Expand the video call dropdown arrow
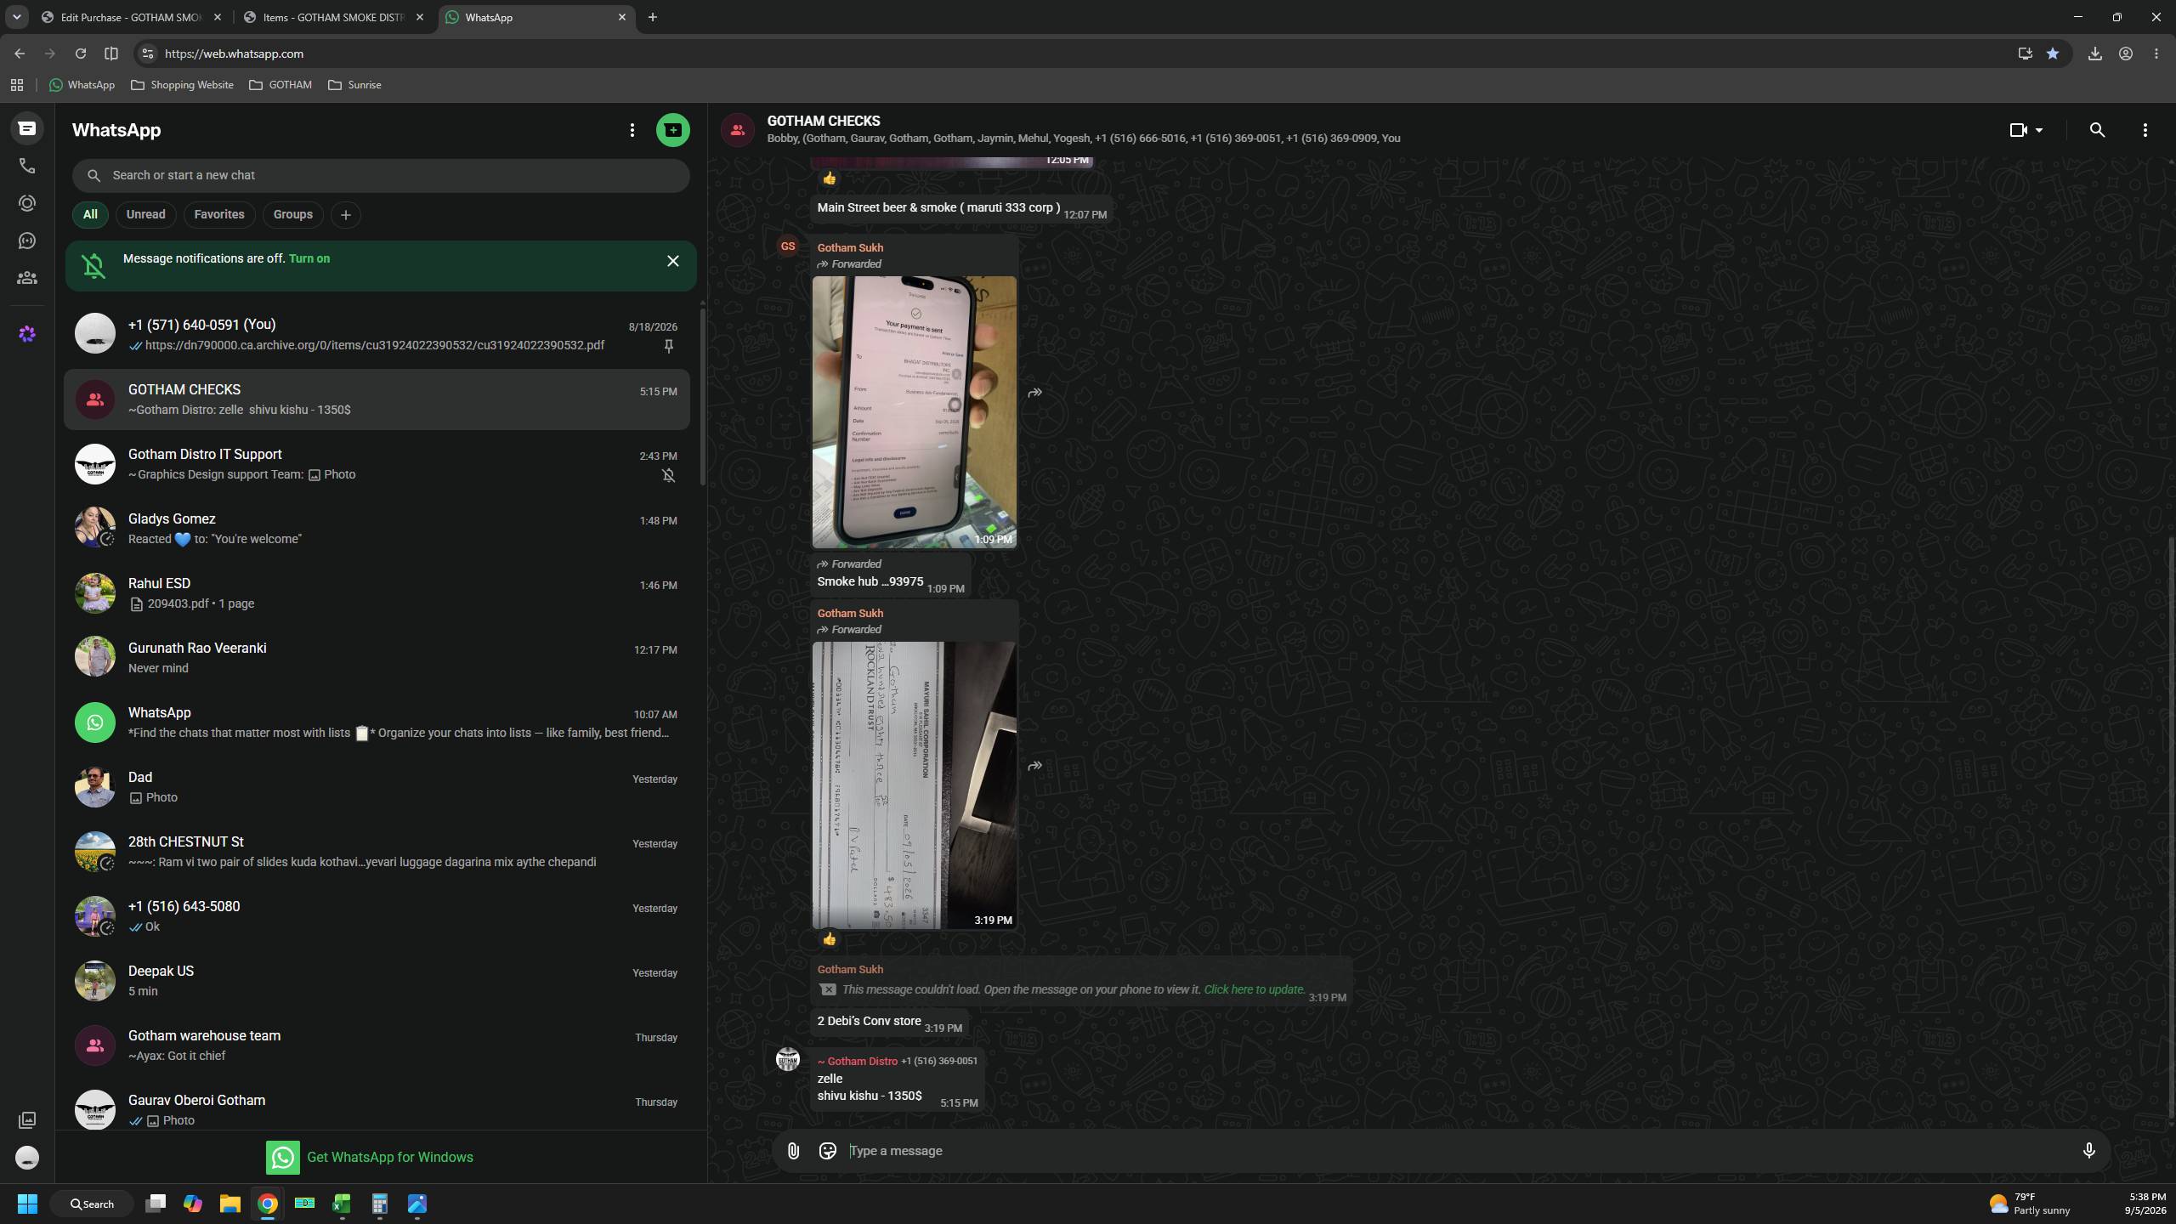This screenshot has width=2176, height=1224. click(2038, 130)
